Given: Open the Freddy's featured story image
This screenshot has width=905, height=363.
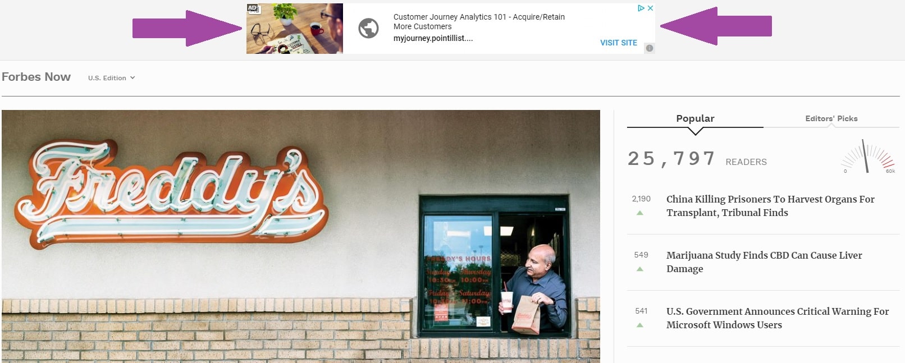Looking at the screenshot, I should pos(301,236).
